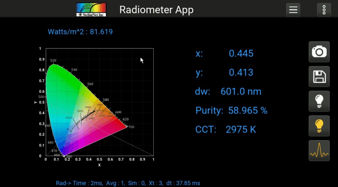
Task: Select the waveform icon at sidebar bottom
Action: 319,150
